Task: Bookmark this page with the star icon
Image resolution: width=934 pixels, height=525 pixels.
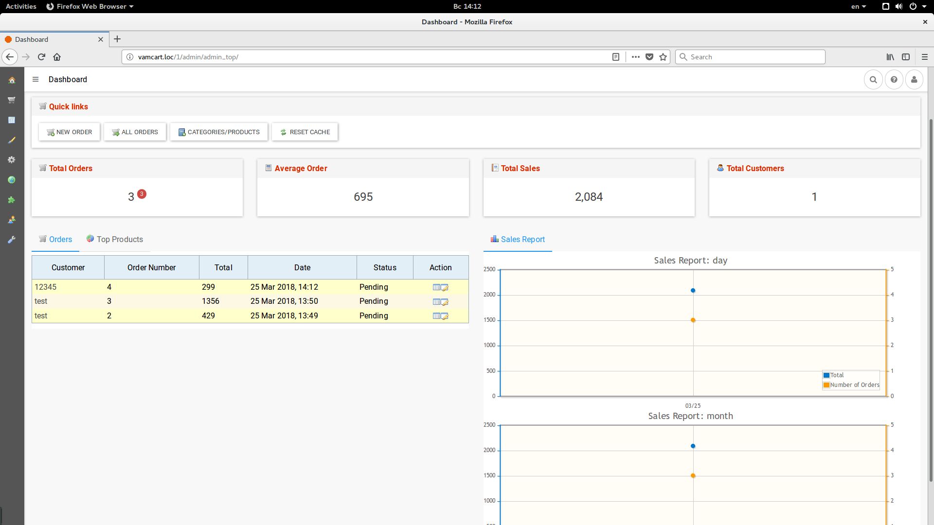Action: (x=663, y=57)
